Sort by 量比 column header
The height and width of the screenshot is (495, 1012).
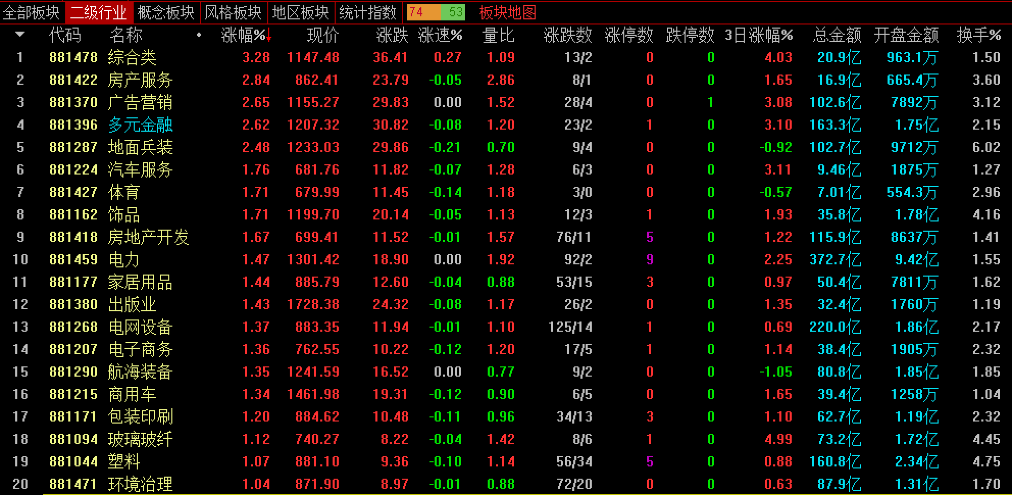point(498,35)
